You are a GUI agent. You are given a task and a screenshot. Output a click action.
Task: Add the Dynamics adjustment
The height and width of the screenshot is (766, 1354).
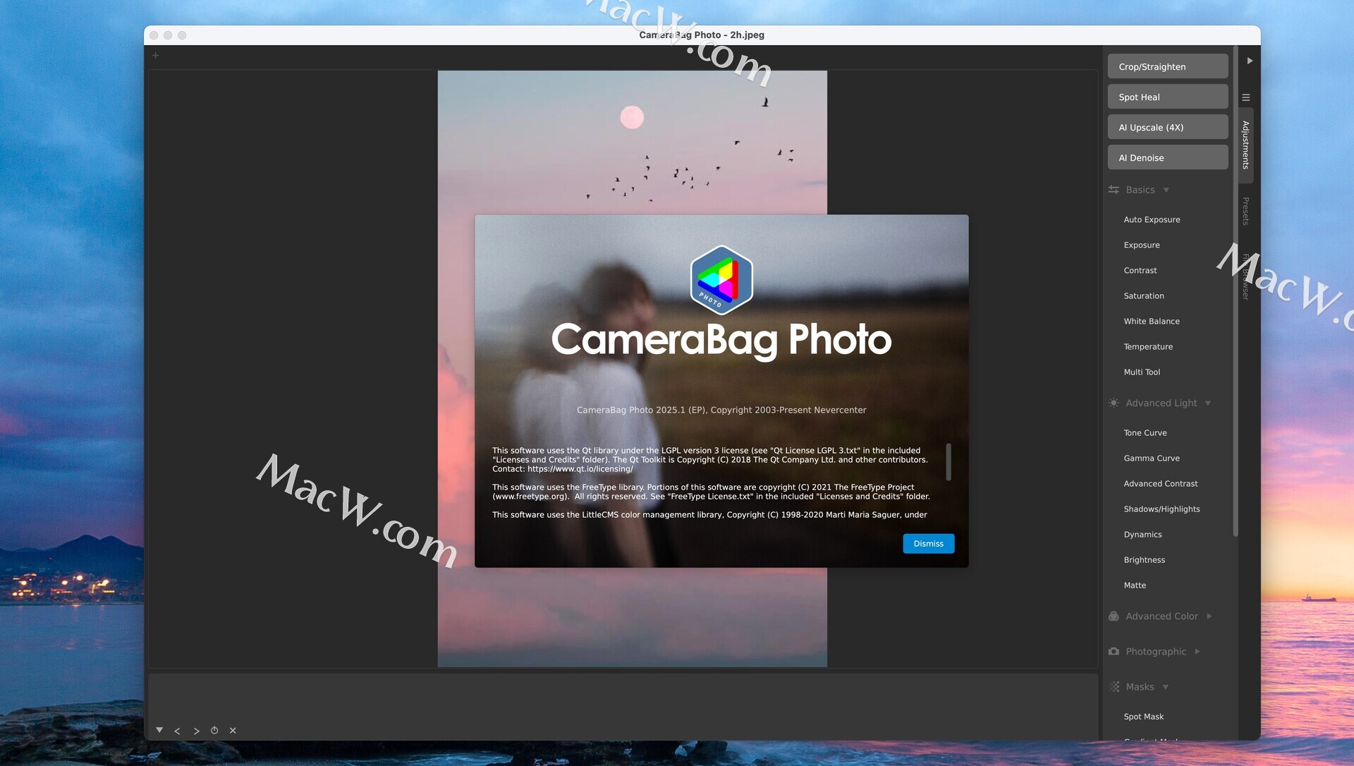coord(1142,534)
